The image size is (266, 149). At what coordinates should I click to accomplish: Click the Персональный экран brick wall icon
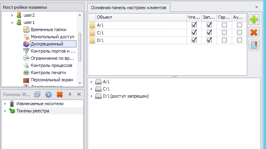(26, 80)
